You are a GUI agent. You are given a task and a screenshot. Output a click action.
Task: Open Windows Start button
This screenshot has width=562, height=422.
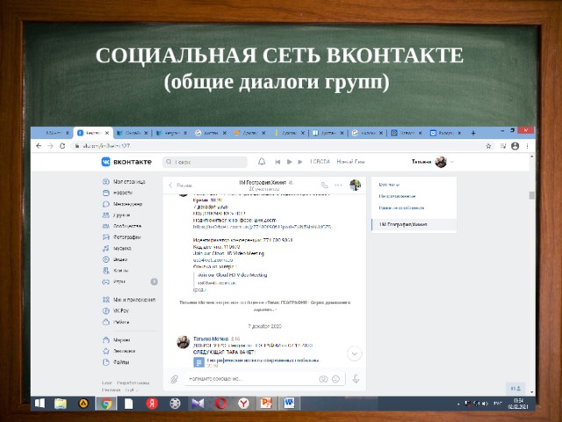[x=40, y=404]
